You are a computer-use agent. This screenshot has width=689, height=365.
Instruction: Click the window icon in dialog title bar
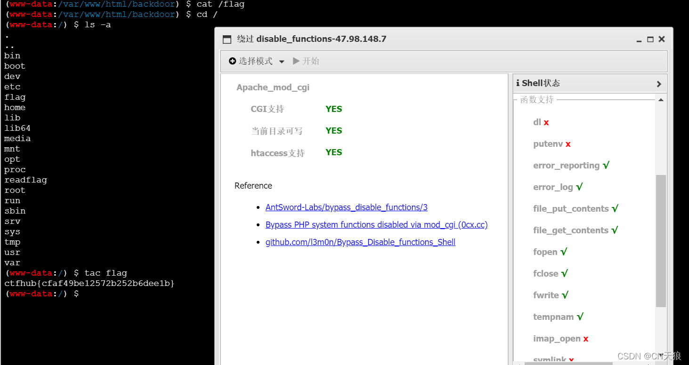click(227, 40)
